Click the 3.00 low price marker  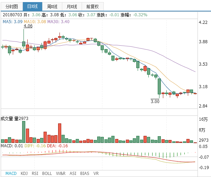pos(155,101)
